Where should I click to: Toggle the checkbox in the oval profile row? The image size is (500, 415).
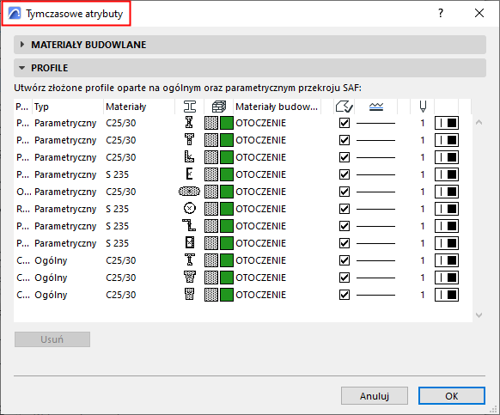[x=345, y=192]
